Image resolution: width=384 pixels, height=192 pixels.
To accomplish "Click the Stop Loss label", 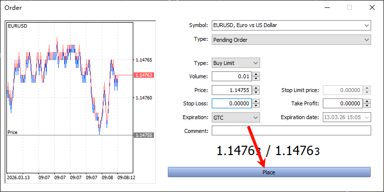I will 195,103.
